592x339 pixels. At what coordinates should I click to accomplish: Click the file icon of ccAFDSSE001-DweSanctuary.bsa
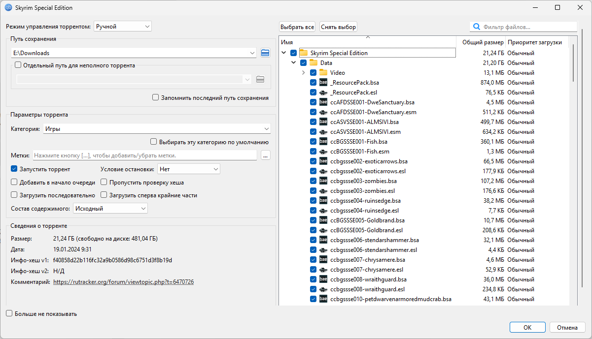tap(323, 102)
